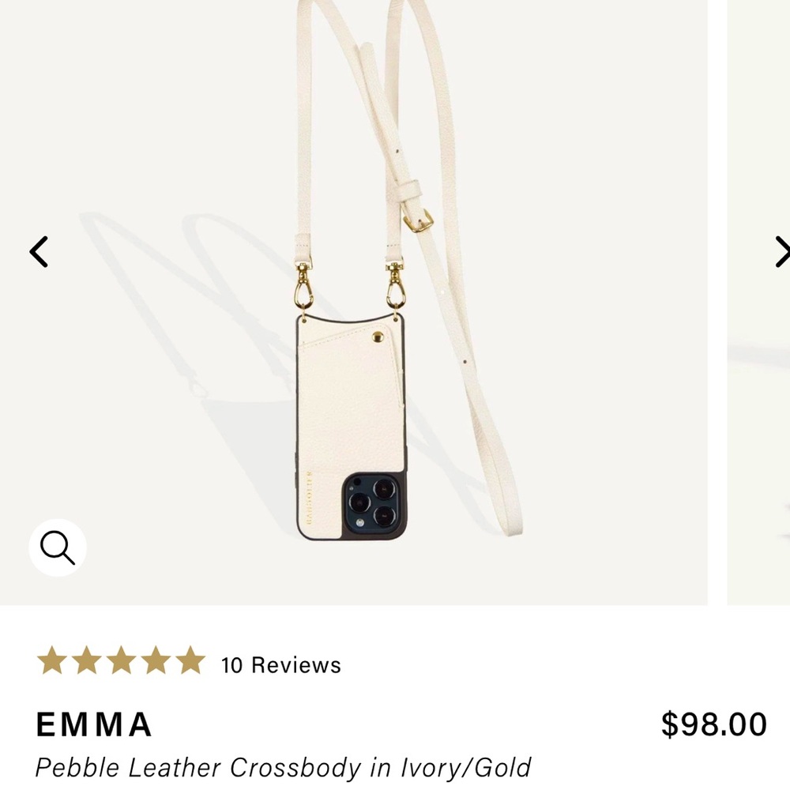Click the partially visible next image slide
The width and height of the screenshot is (790, 790).
coord(758,395)
